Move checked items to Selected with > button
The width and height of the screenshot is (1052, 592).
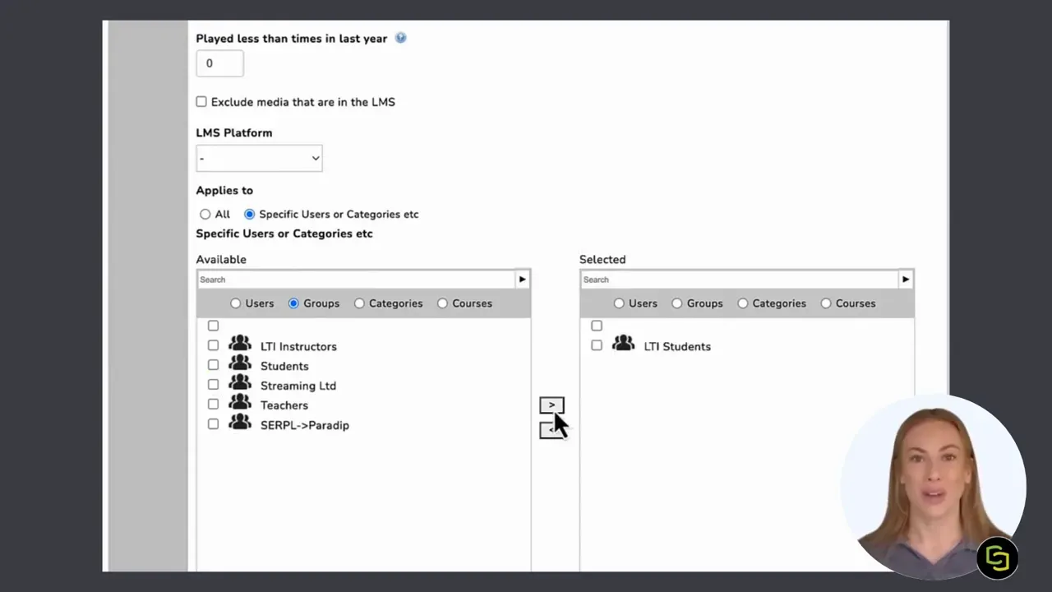551,405
